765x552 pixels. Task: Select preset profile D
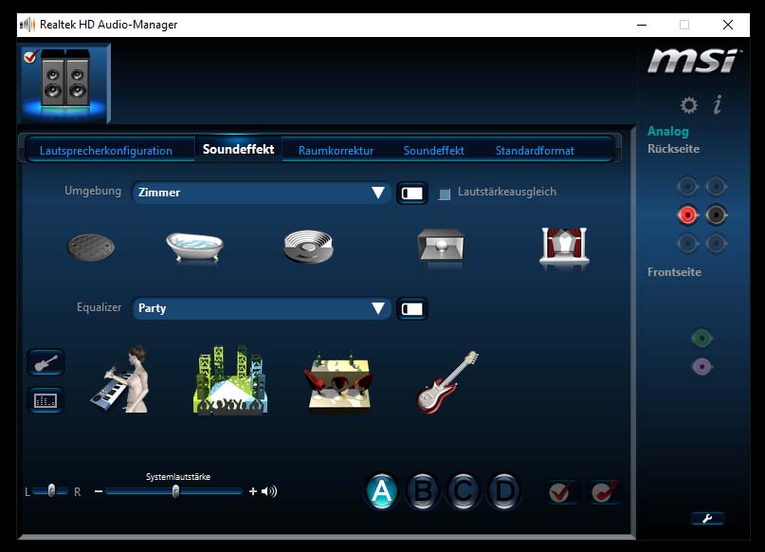[504, 491]
